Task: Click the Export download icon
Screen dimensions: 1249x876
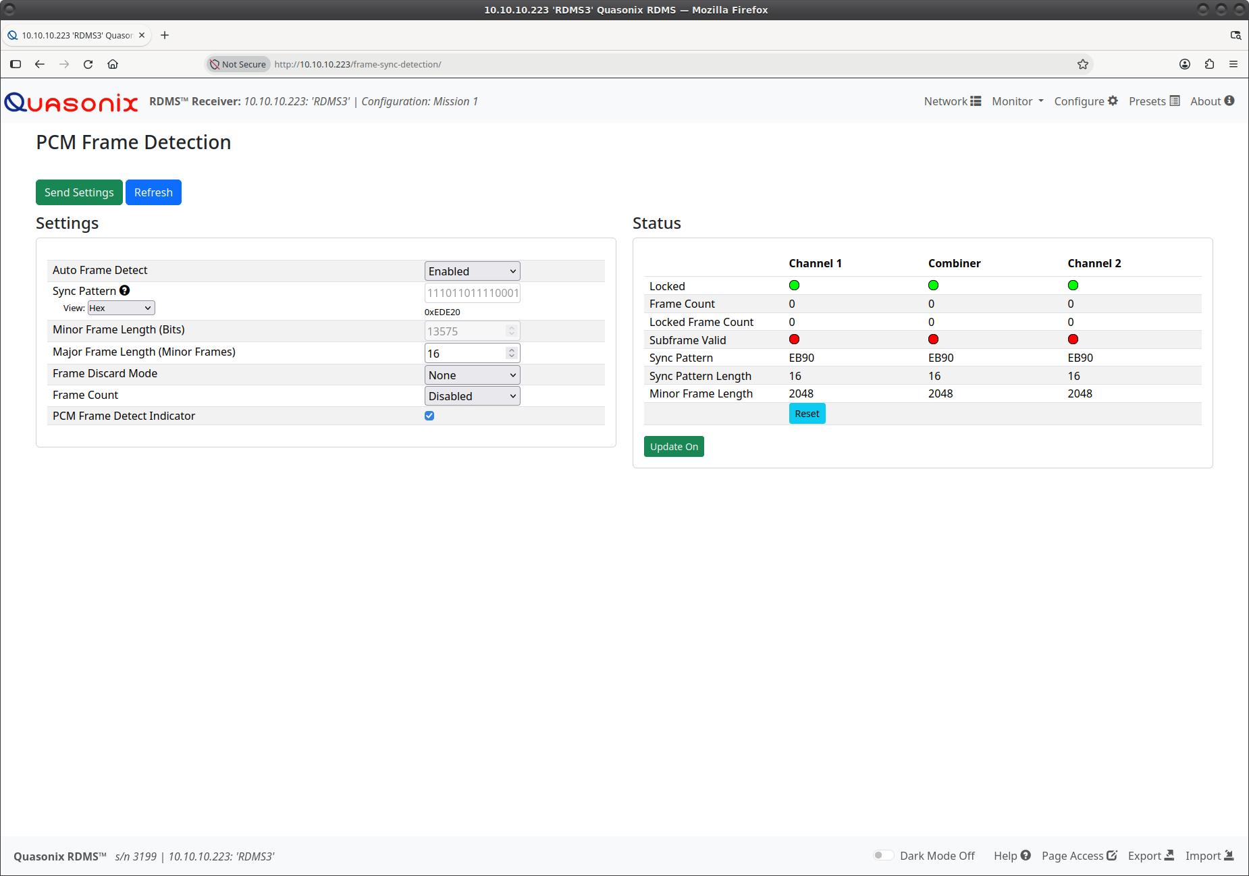Action: tap(1169, 855)
